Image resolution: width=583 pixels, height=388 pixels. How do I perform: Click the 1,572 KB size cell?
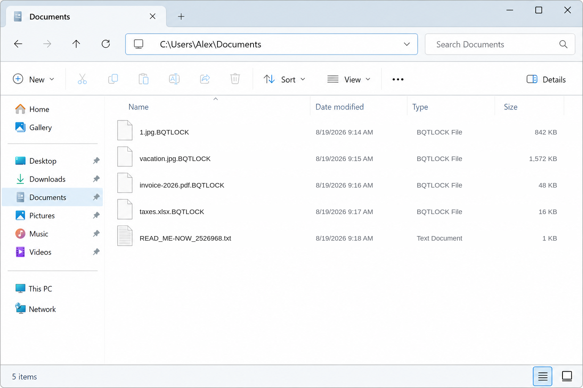pyautogui.click(x=543, y=159)
